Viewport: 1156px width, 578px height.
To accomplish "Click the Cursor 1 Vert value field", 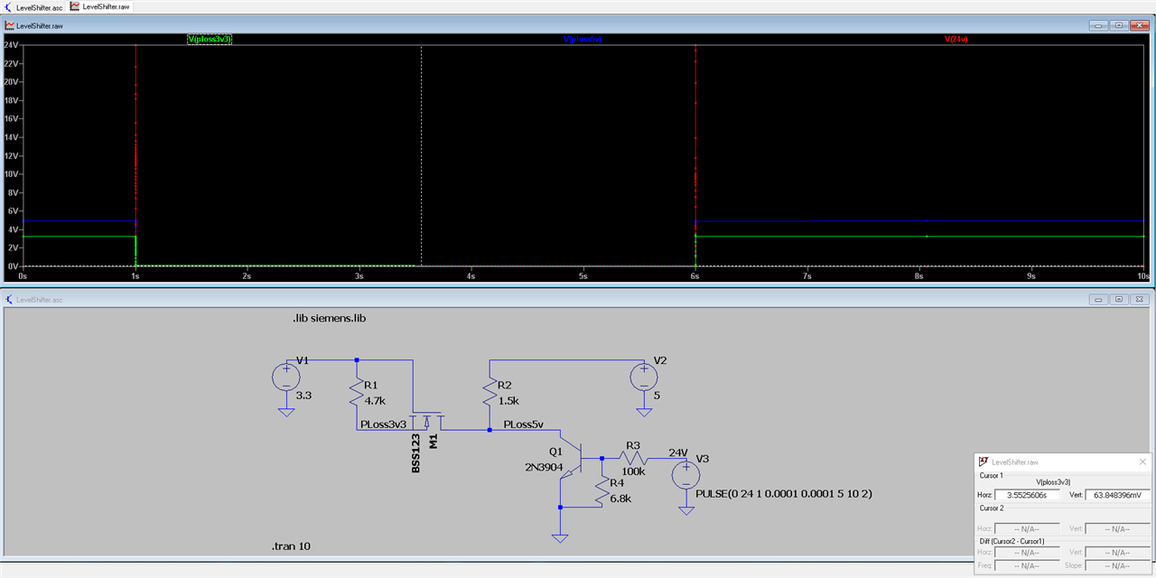I will coord(1117,495).
